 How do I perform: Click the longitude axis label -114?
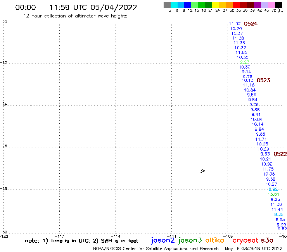tap(116, 236)
